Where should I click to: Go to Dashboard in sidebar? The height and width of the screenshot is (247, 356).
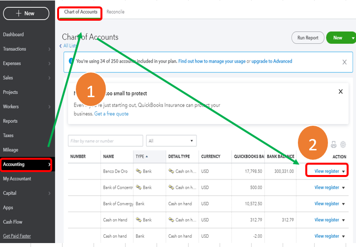(13, 35)
